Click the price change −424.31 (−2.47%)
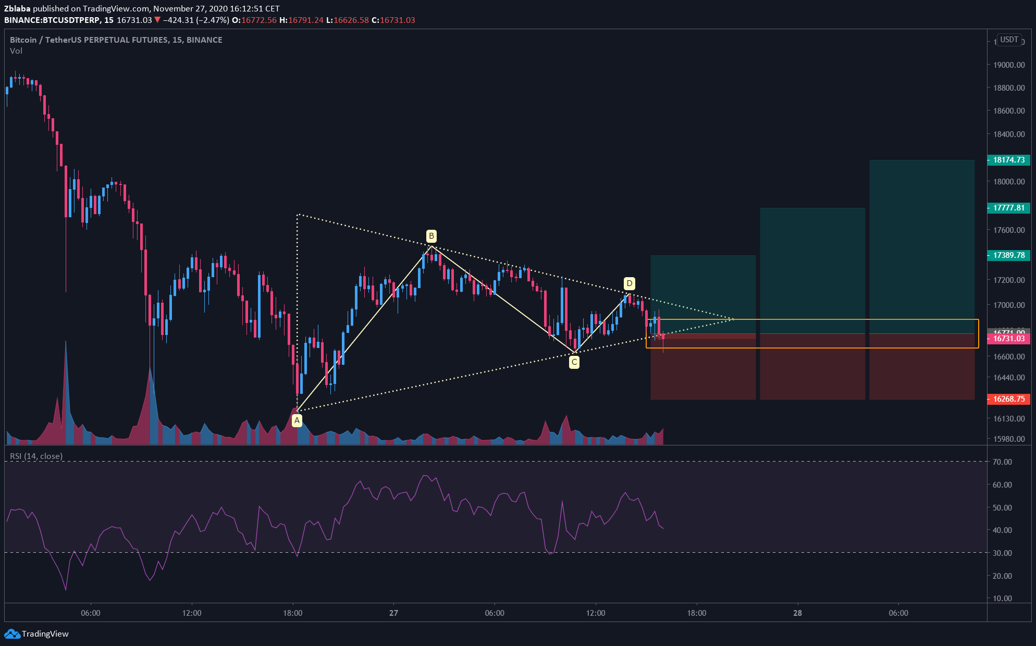The height and width of the screenshot is (646, 1036). pyautogui.click(x=196, y=20)
